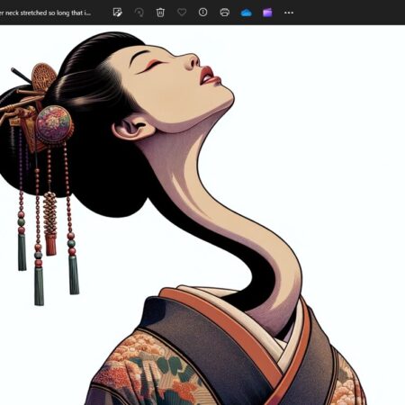This screenshot has width=405, height=405.
Task: Click the orange kimono collar
Action: click(234, 330)
